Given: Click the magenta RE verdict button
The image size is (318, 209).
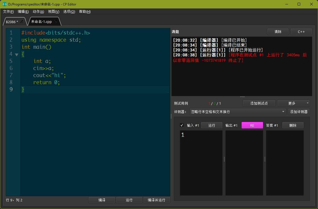Looking at the screenshot, I should pyautogui.click(x=252, y=125).
